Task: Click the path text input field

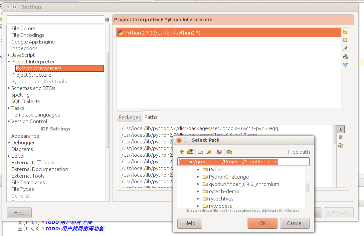Action: [244, 162]
